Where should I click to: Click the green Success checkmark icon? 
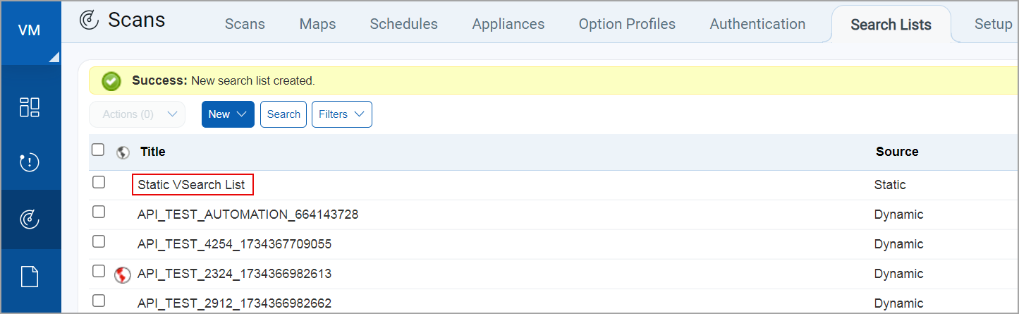pyautogui.click(x=111, y=81)
